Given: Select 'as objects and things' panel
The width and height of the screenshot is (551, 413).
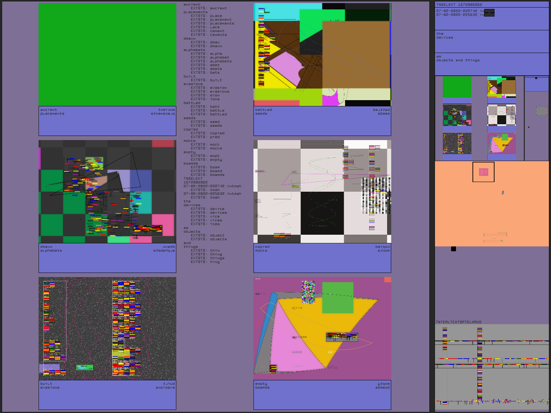Looking at the screenshot, I should click(492, 64).
